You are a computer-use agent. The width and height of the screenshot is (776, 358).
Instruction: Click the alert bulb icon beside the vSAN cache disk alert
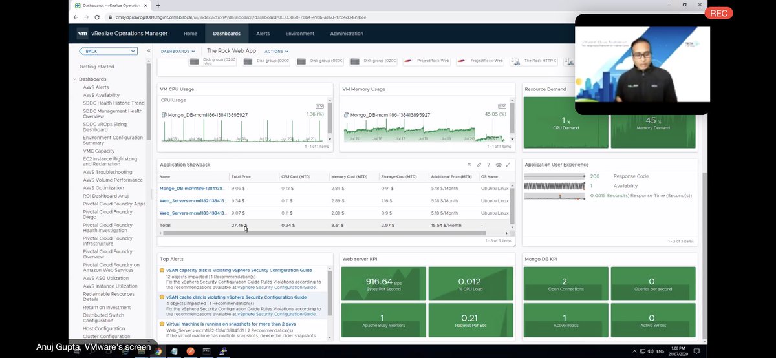[x=162, y=297]
